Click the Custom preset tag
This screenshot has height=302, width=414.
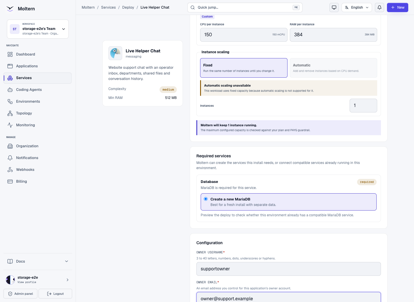[x=207, y=17]
